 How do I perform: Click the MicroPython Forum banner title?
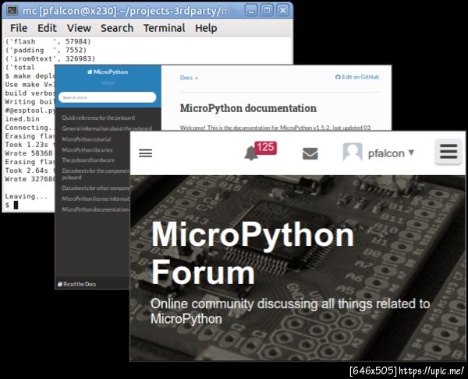point(253,254)
